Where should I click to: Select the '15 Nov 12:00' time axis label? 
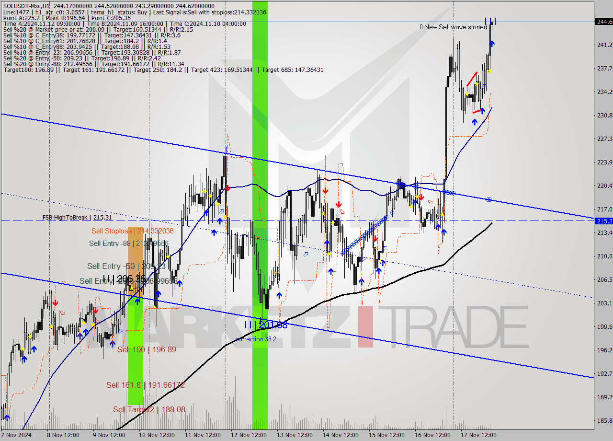[387, 435]
